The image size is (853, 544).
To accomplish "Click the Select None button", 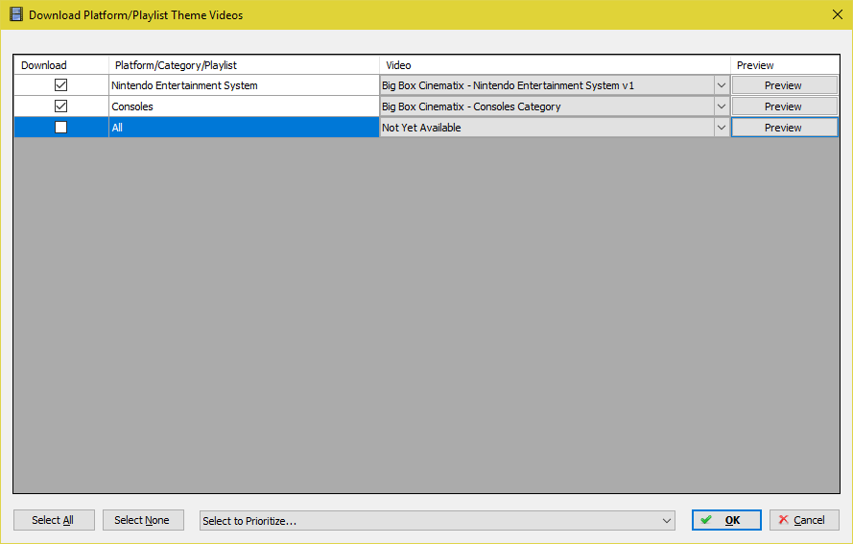I will coord(143,520).
